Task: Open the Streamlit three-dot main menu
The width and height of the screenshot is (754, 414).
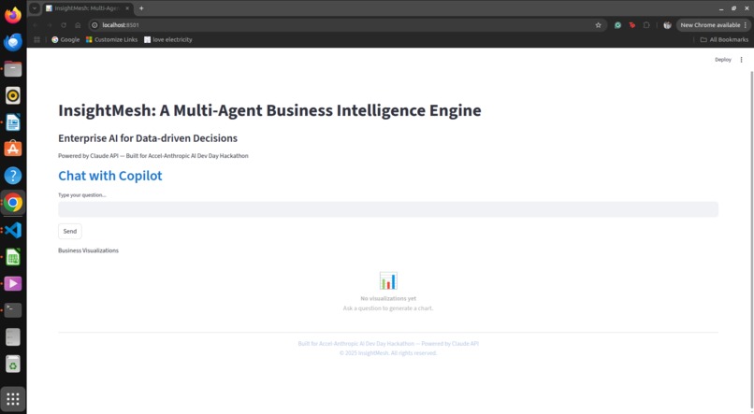Action: point(741,60)
